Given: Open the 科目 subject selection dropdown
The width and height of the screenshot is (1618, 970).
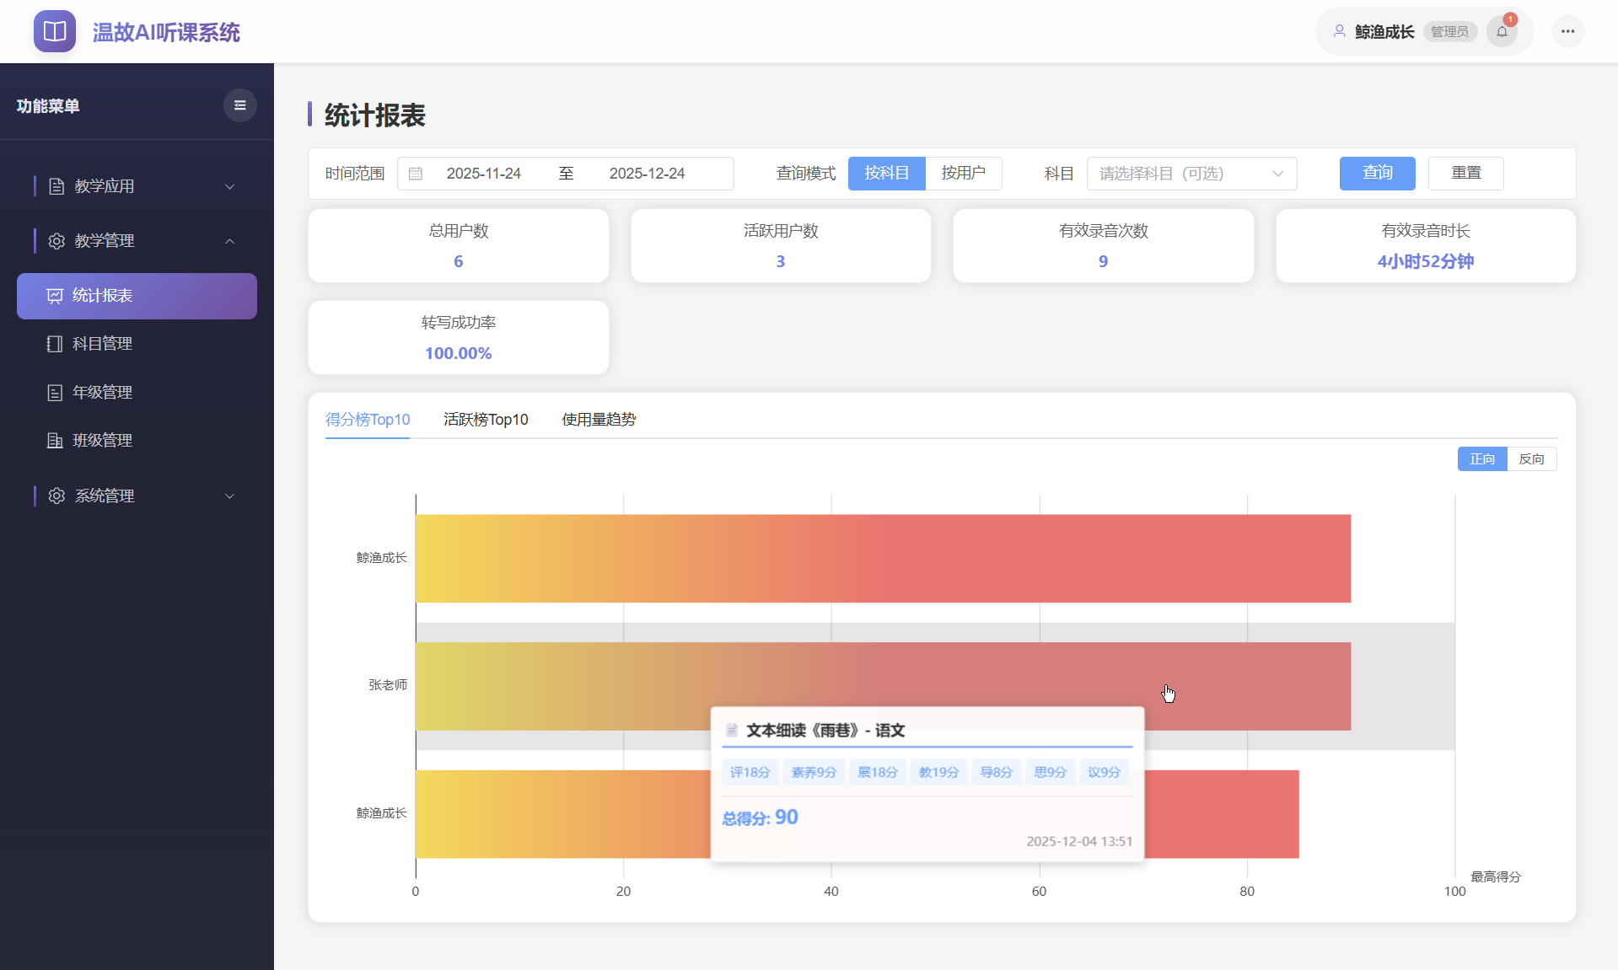Looking at the screenshot, I should coord(1191,173).
